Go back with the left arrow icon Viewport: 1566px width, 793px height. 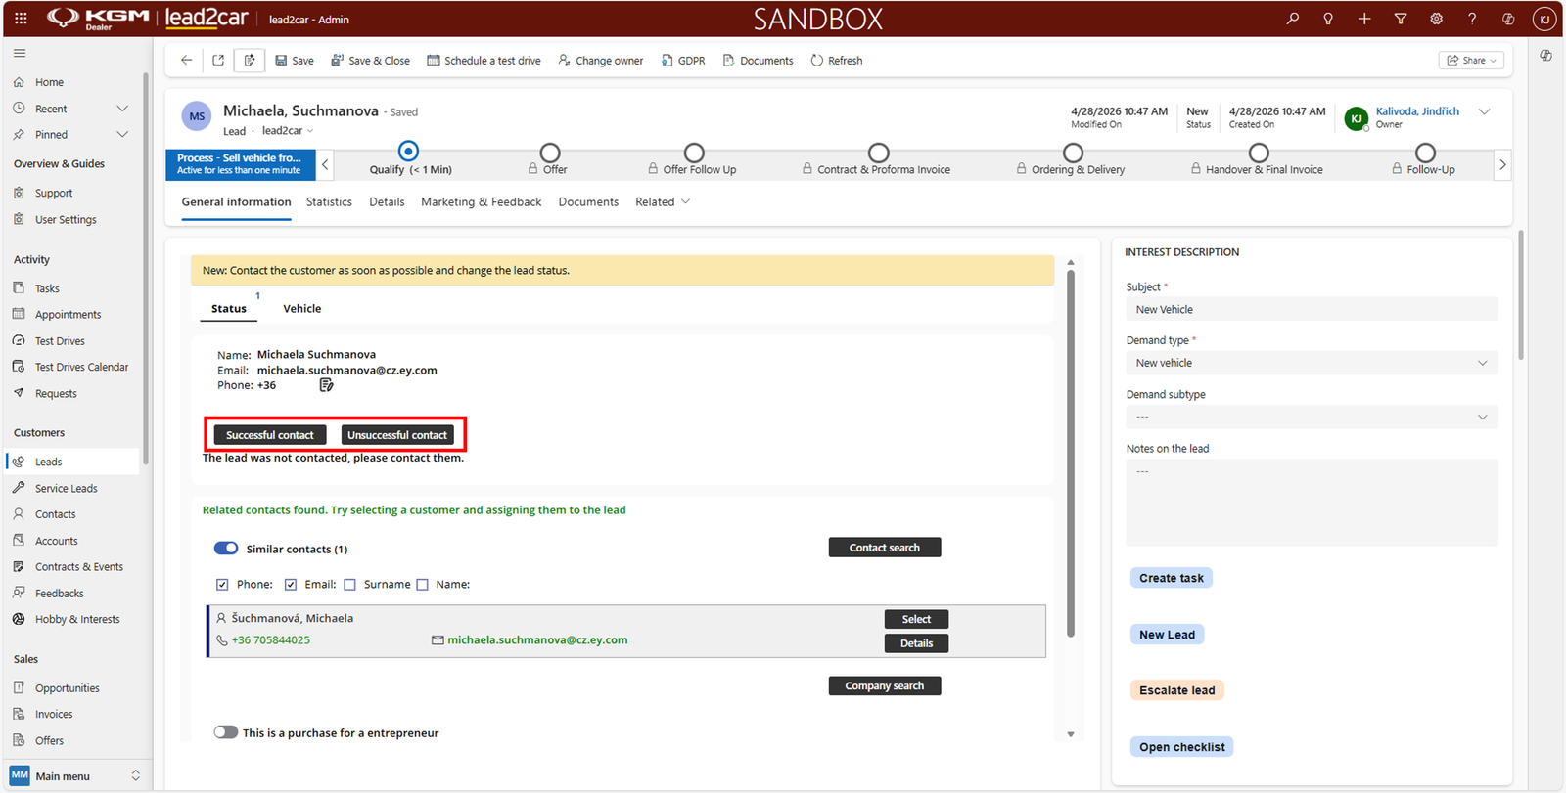[x=186, y=61]
